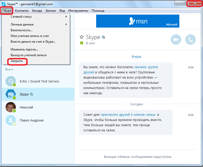Open the Skype menu in the menu bar
Viewport: 203px width, 167px height.
[x=7, y=11]
